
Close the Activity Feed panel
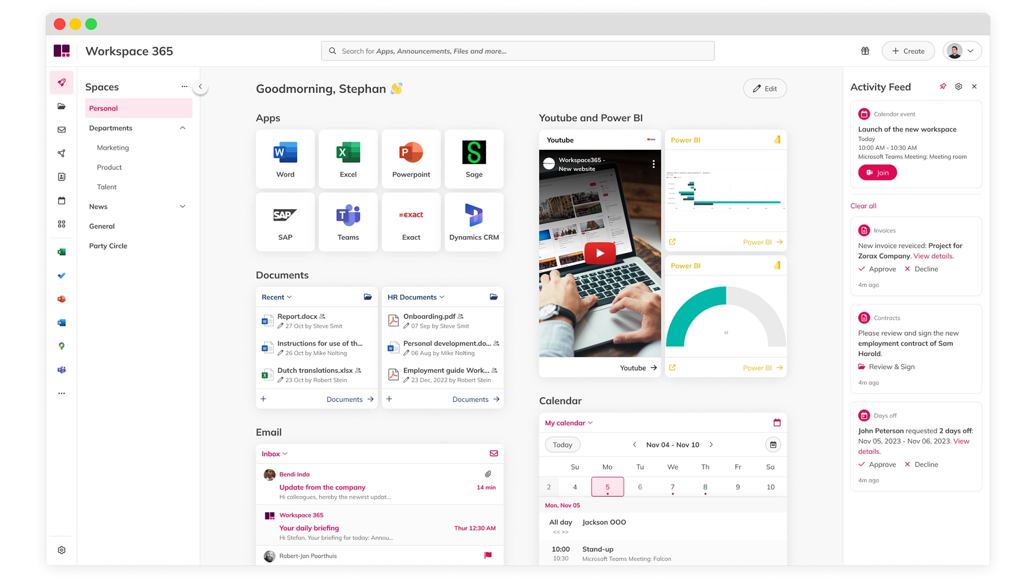click(974, 86)
